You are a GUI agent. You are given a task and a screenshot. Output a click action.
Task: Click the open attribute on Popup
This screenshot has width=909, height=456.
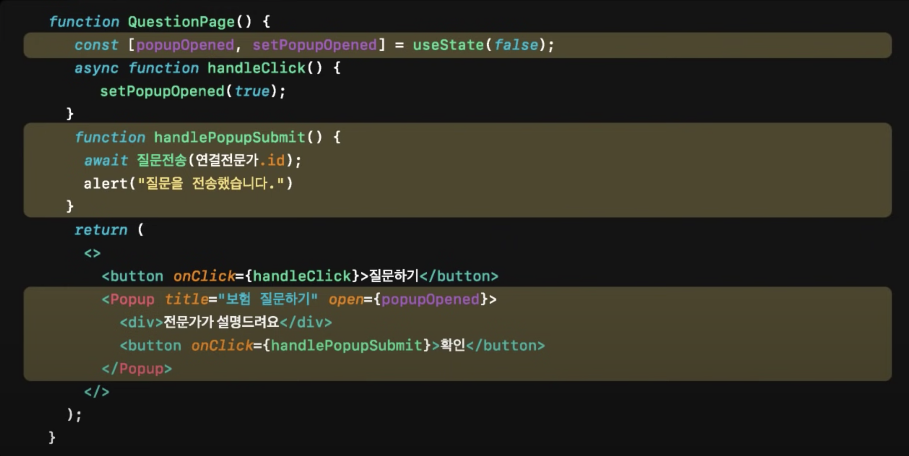coord(346,299)
